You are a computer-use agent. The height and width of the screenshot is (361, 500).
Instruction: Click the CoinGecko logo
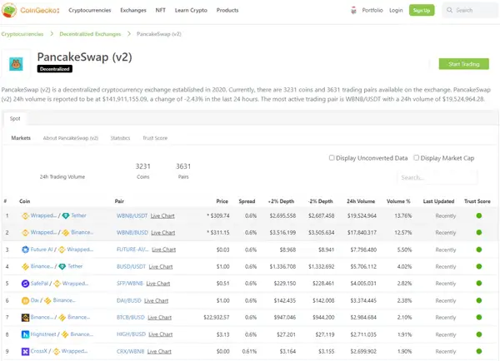click(31, 10)
